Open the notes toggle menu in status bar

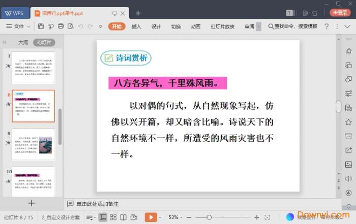click(x=91, y=217)
